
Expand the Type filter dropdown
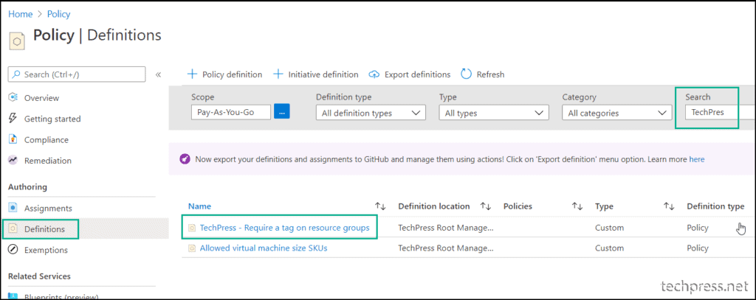pyautogui.click(x=494, y=114)
